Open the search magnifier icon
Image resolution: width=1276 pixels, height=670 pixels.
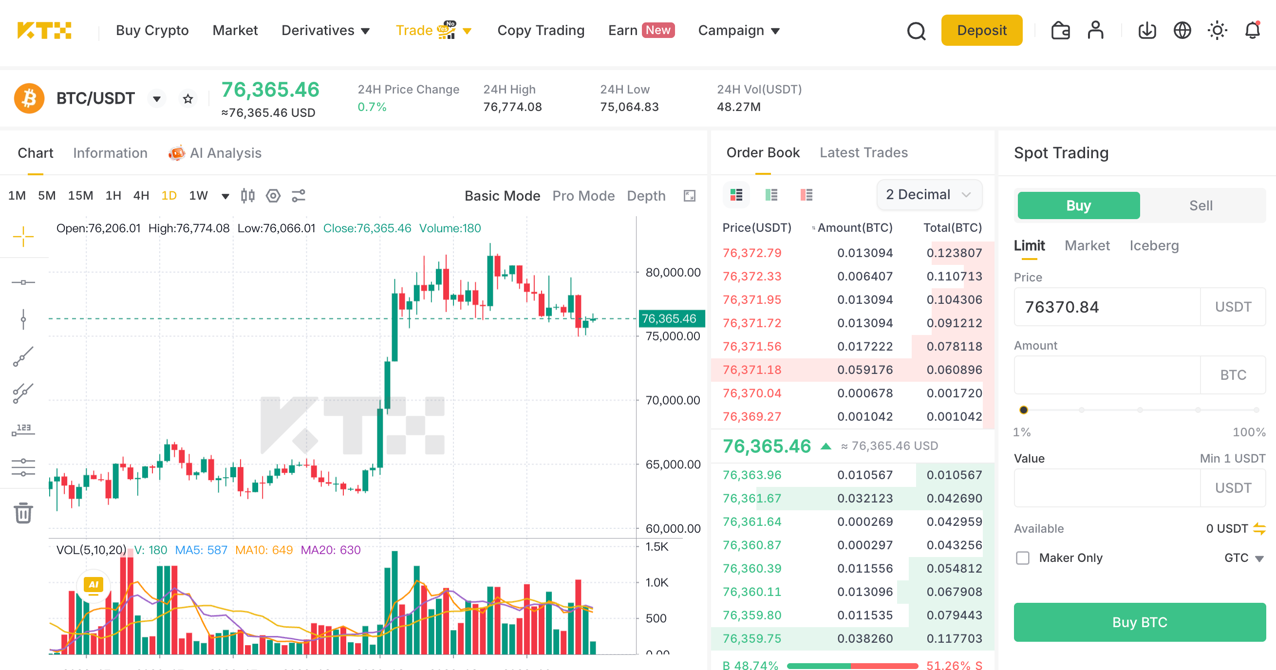916,31
